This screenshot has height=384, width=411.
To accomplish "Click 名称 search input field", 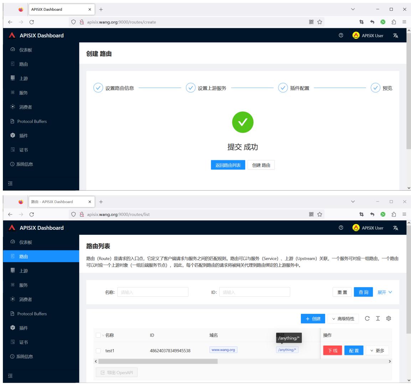I will [x=153, y=292].
